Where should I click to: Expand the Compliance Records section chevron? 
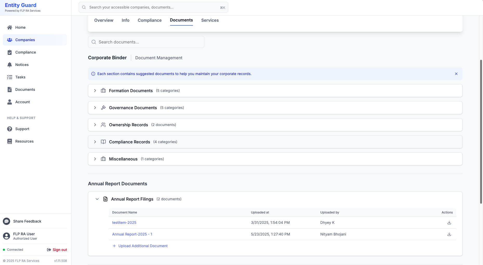tap(95, 142)
